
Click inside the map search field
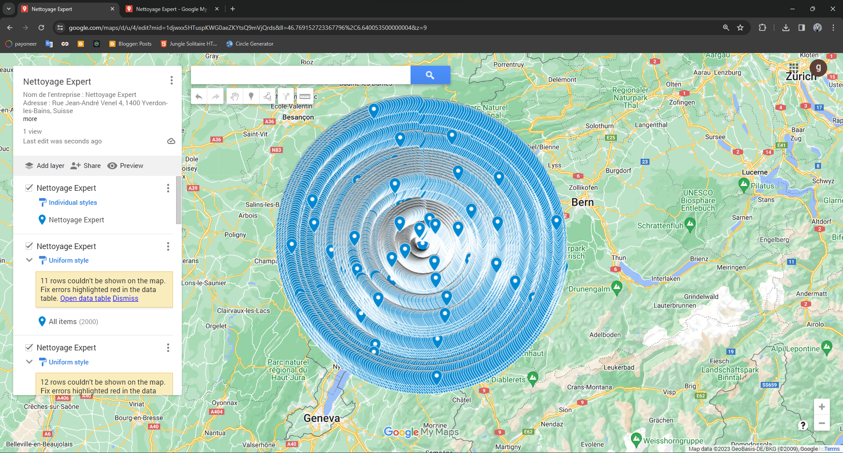coord(300,75)
